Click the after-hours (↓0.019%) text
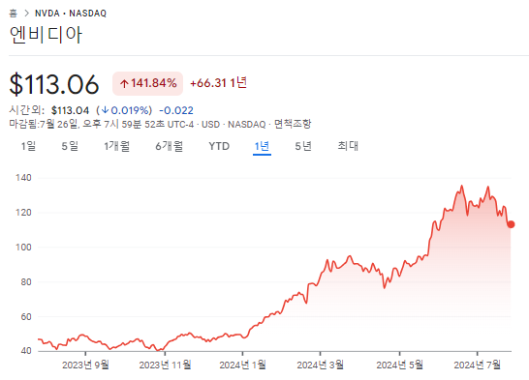529x380 pixels. 124,110
